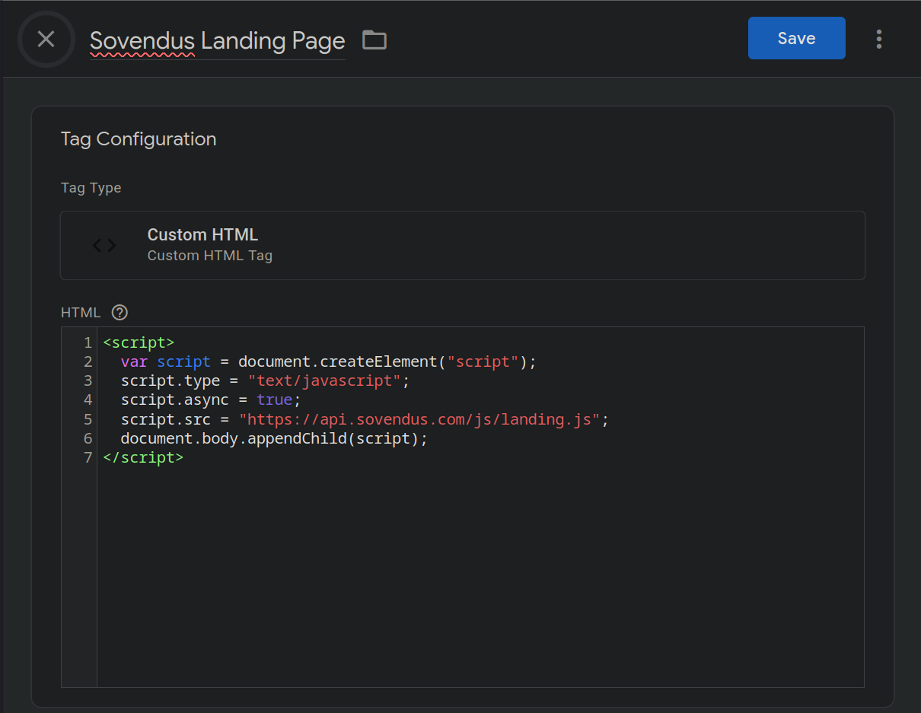921x713 pixels.
Task: Click line number 4 in the gutter
Action: pyautogui.click(x=88, y=399)
